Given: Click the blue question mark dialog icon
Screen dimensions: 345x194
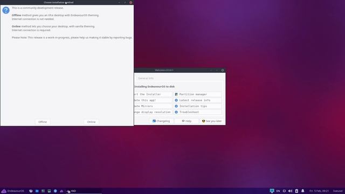Looking at the screenshot, I should (x=6, y=10).
